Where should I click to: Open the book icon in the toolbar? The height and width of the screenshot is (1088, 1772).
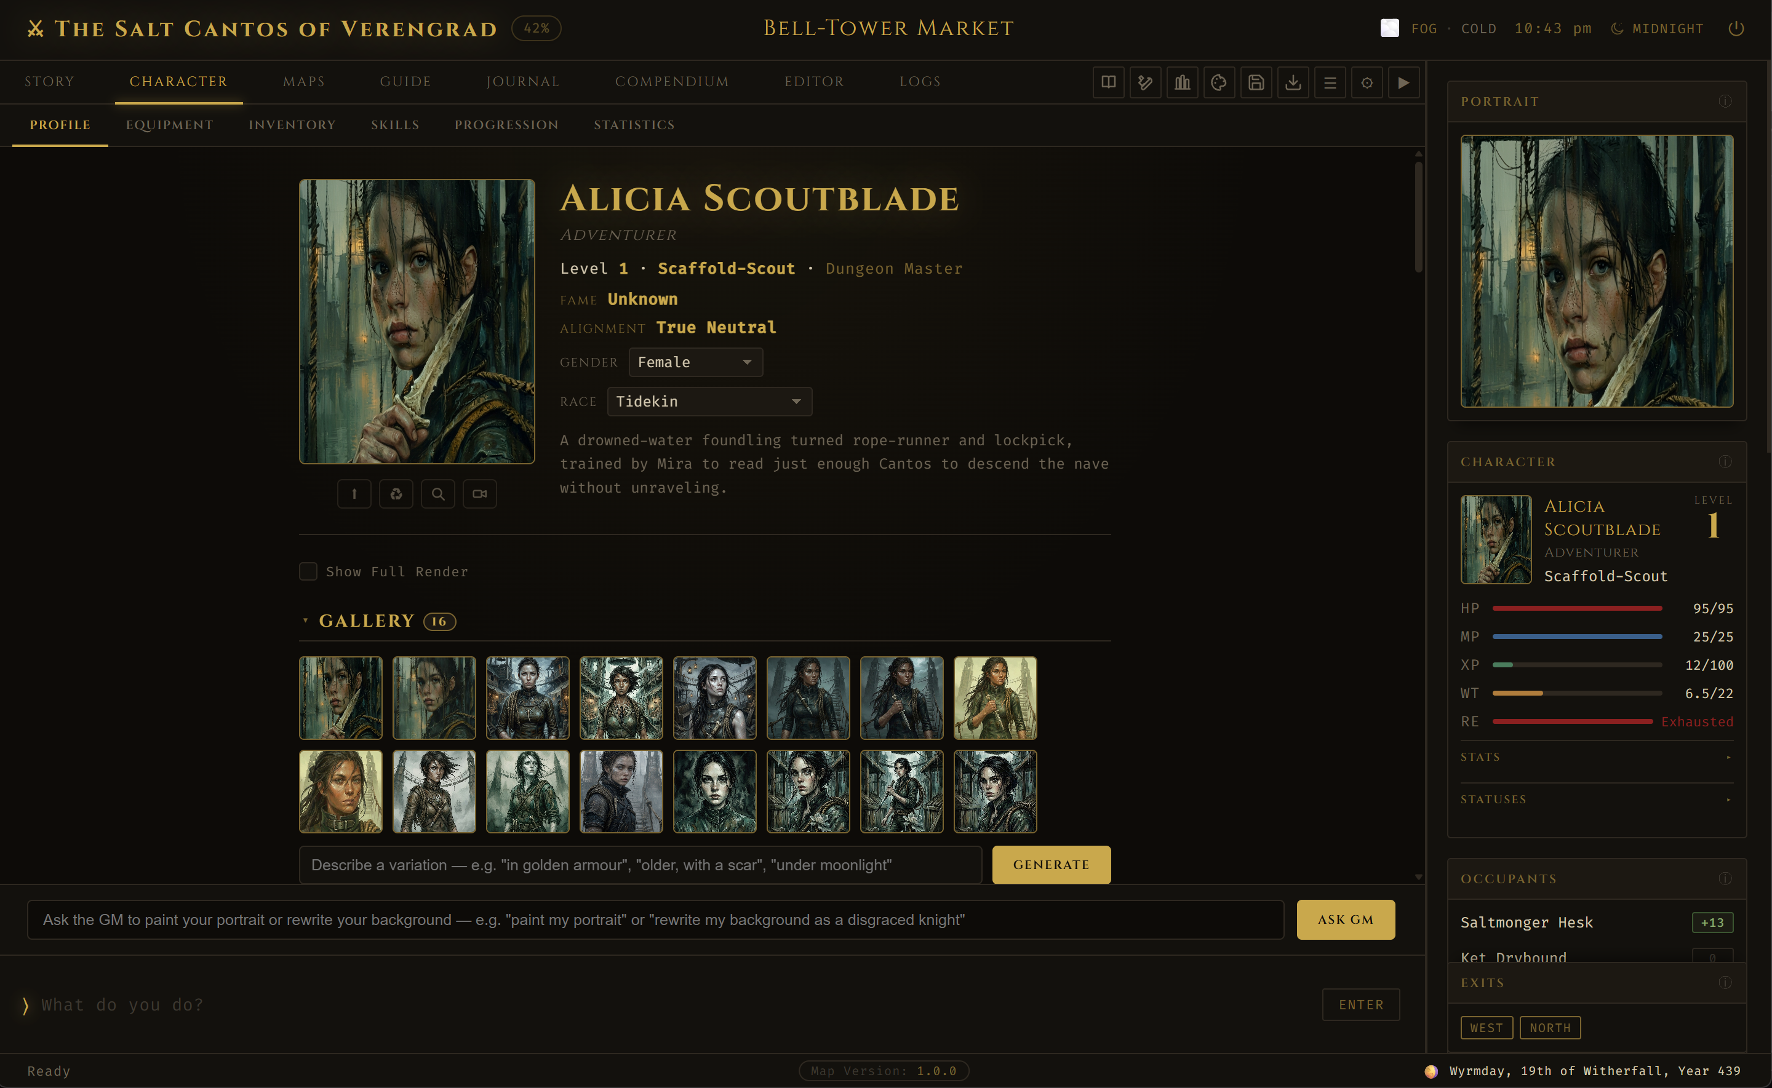tap(1108, 82)
